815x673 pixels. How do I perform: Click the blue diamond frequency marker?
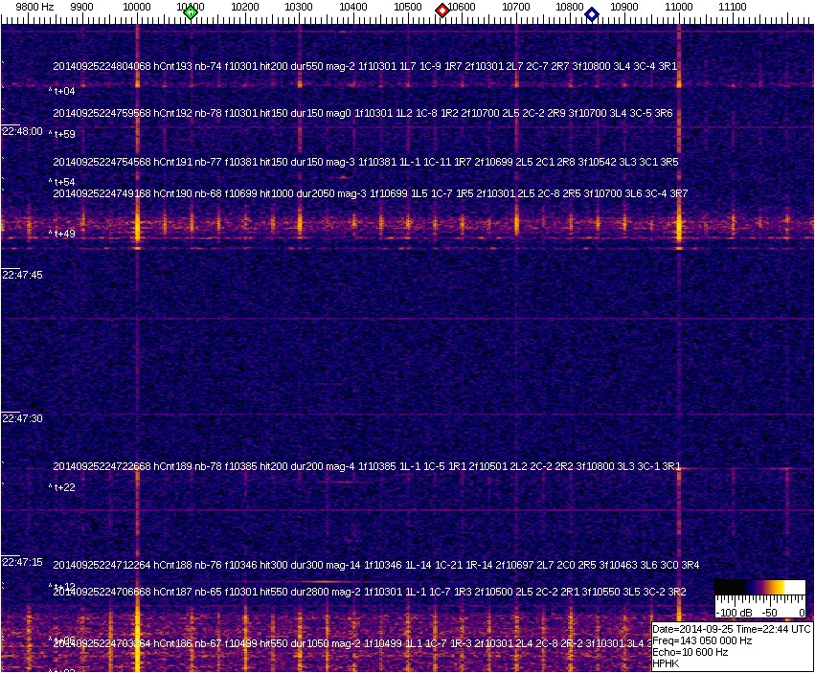tap(592, 14)
